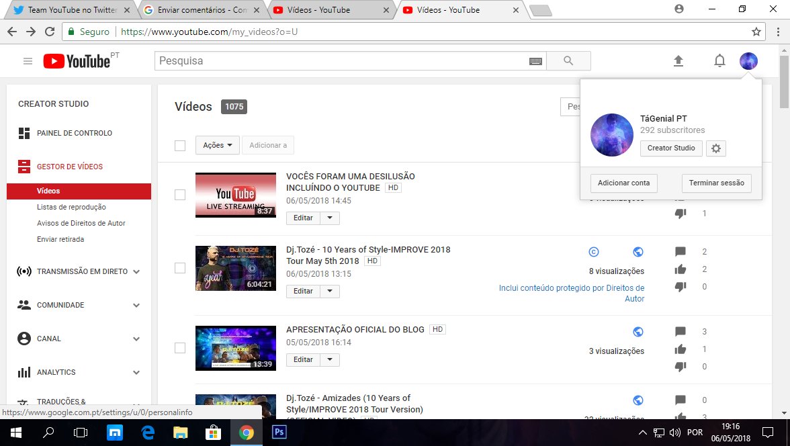Click Adicionar conta button
Screen dimensions: 790x446
click(623, 183)
